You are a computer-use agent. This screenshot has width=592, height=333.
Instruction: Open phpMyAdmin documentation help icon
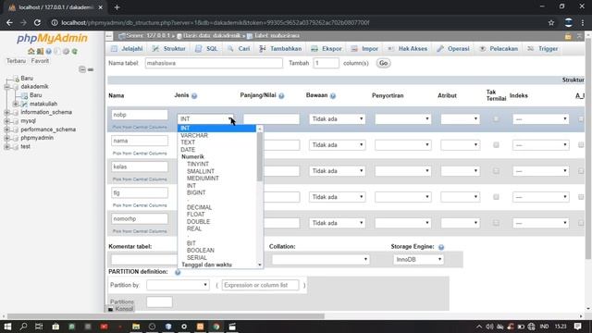click(x=49, y=52)
